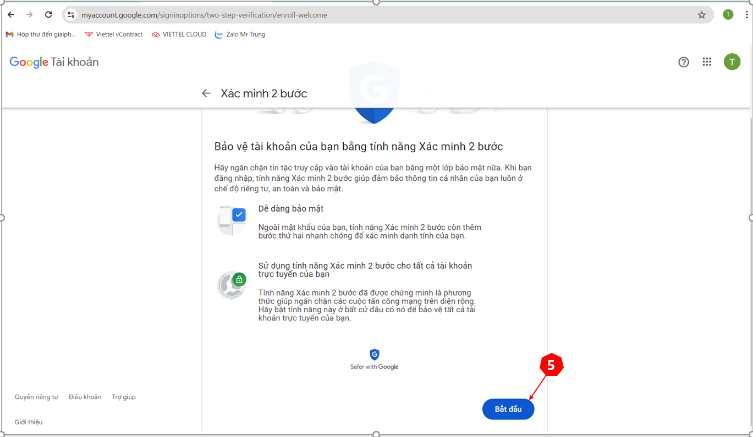Screen dimensions: 753x437
Task: Open Google apps grid launcher
Action: pyautogui.click(x=707, y=62)
